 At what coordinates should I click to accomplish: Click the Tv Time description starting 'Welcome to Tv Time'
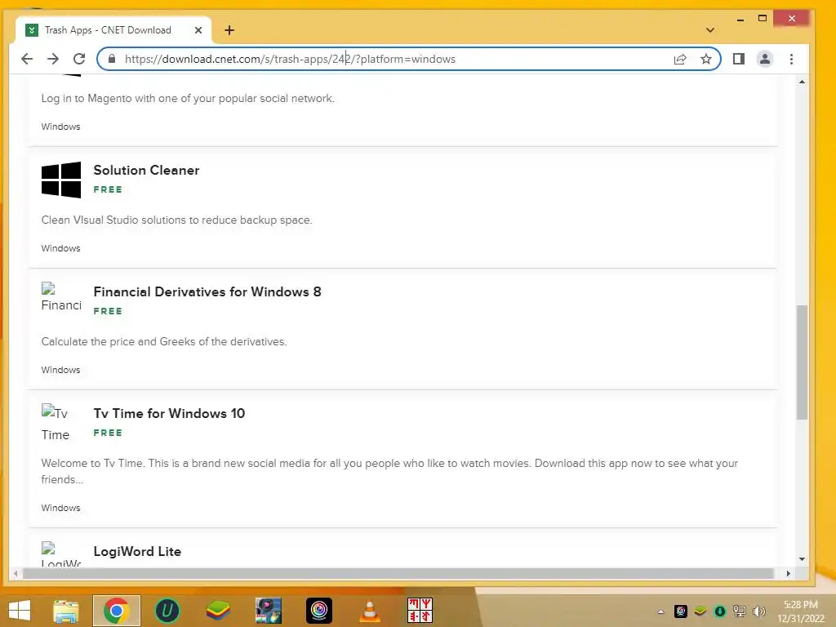(x=389, y=471)
